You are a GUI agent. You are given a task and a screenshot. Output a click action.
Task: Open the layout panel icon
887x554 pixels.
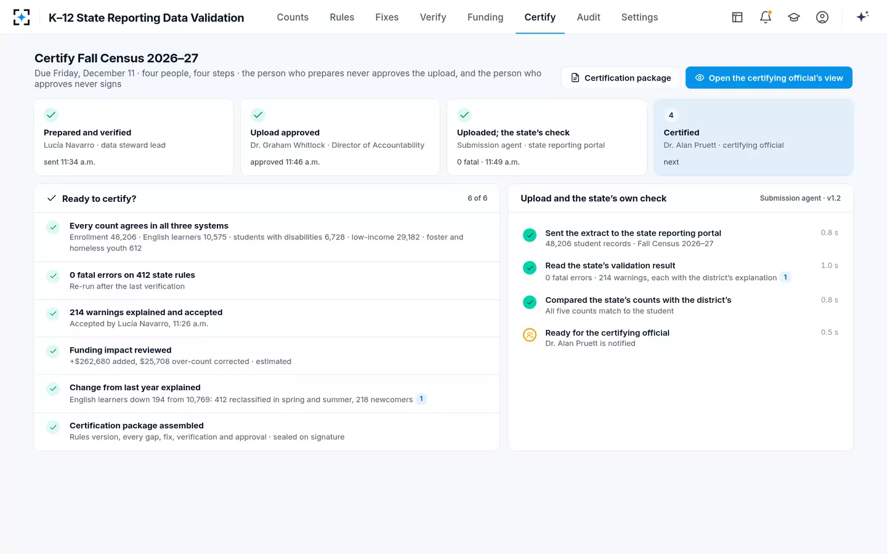(737, 17)
